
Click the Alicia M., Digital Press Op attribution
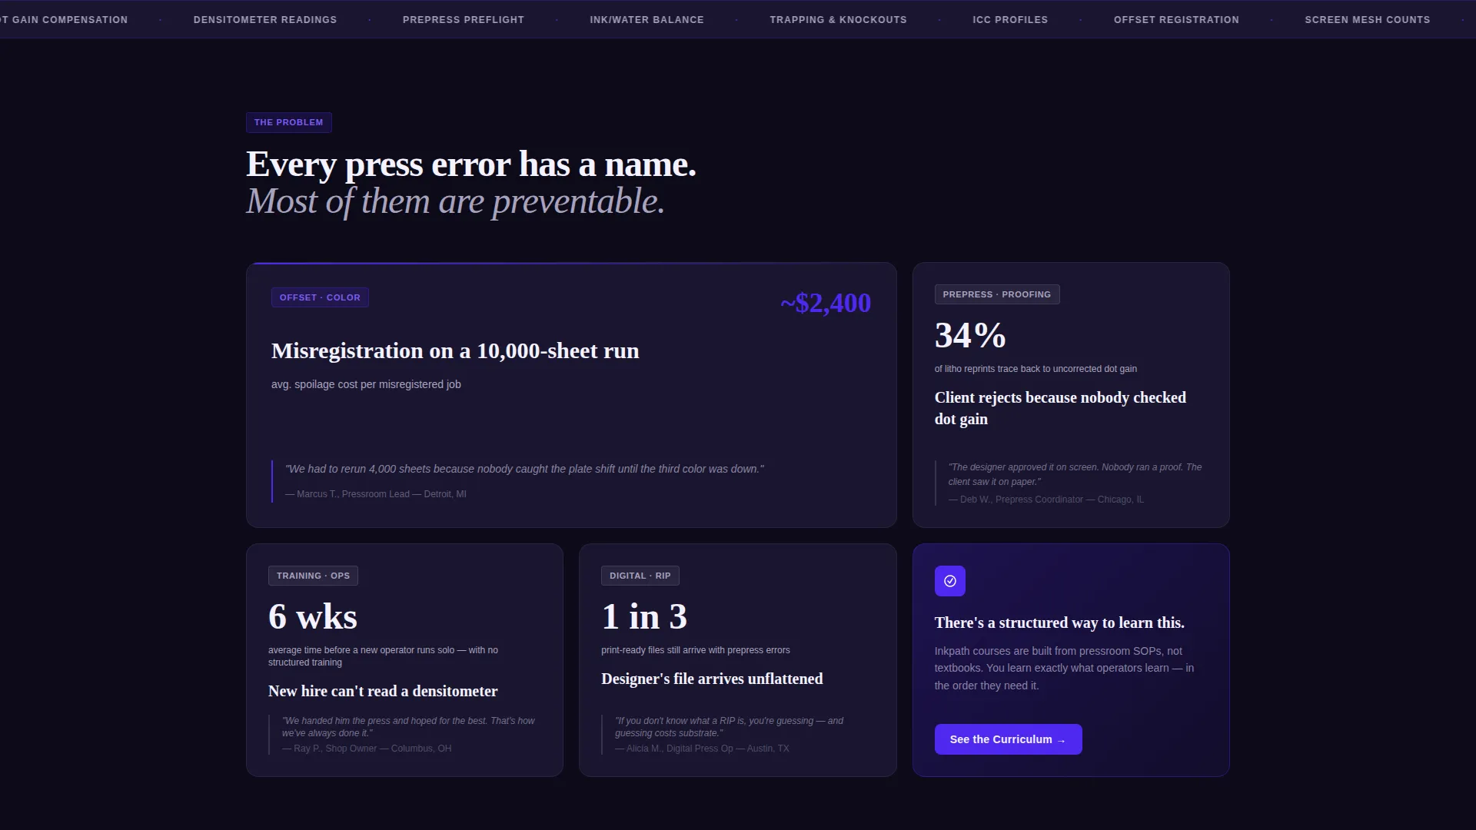(x=702, y=749)
